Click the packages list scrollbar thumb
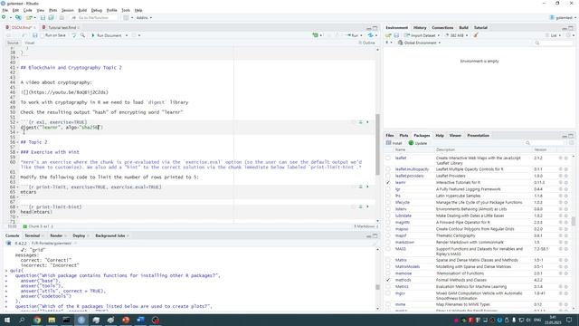The image size is (579, 326). click(x=573, y=221)
